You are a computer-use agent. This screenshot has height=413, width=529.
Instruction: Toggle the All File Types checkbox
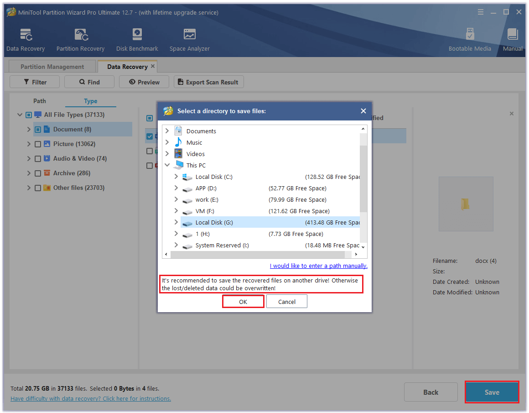click(29, 115)
